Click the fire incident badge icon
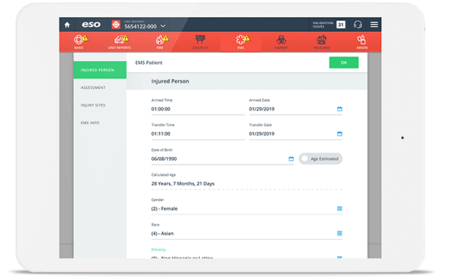The height and width of the screenshot is (280, 449). [x=116, y=25]
